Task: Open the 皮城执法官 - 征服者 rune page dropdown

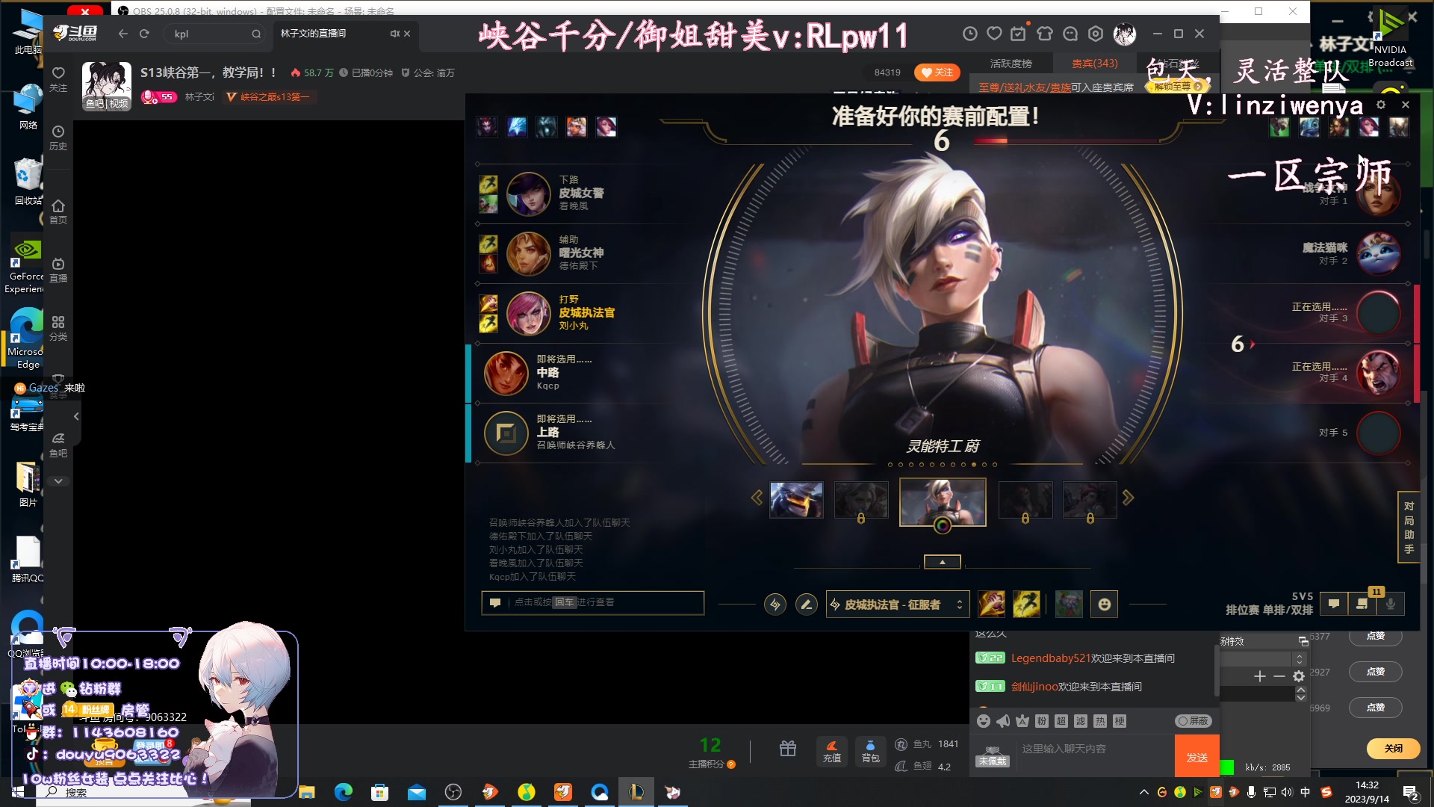Action: pos(896,604)
